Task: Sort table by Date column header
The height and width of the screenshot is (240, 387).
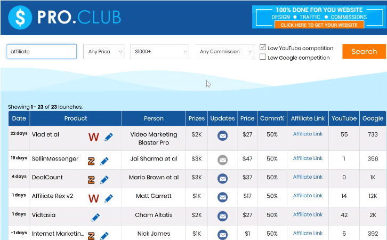Action: tap(19, 118)
